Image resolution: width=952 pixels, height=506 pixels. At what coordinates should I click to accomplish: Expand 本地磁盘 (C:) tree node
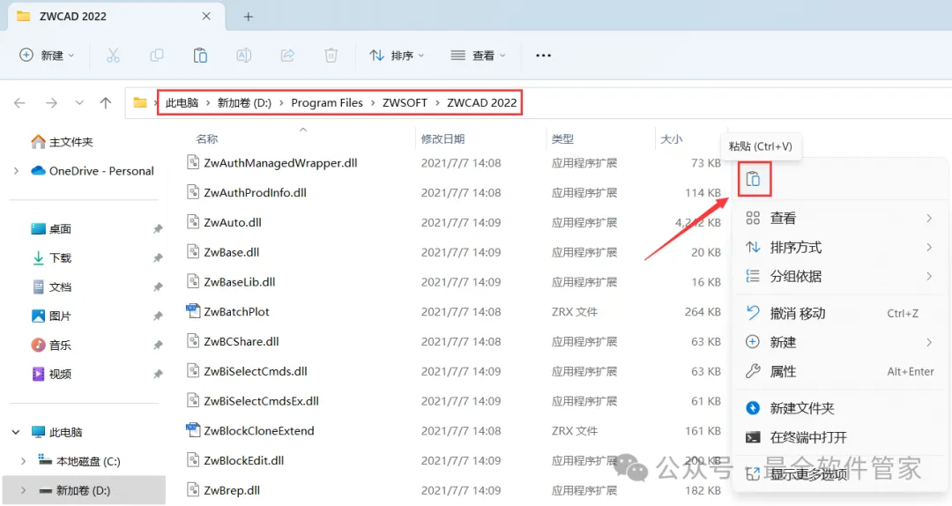[x=23, y=462]
